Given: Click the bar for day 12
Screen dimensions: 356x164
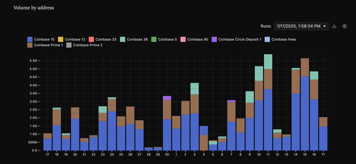Looking at the screenshot, I should point(277,140).
